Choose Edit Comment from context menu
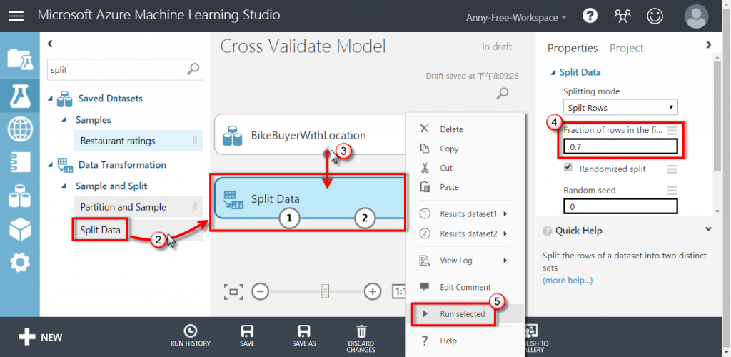Image resolution: width=731 pixels, height=357 pixels. coord(465,287)
